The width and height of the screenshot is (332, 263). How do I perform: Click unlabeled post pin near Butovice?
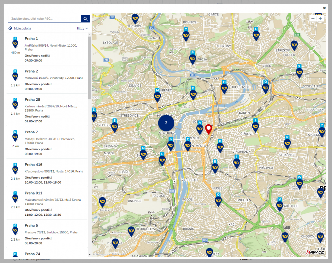[x=102, y=202]
